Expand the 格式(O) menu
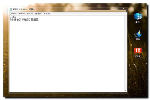150x100 pixels. coord(30,13)
